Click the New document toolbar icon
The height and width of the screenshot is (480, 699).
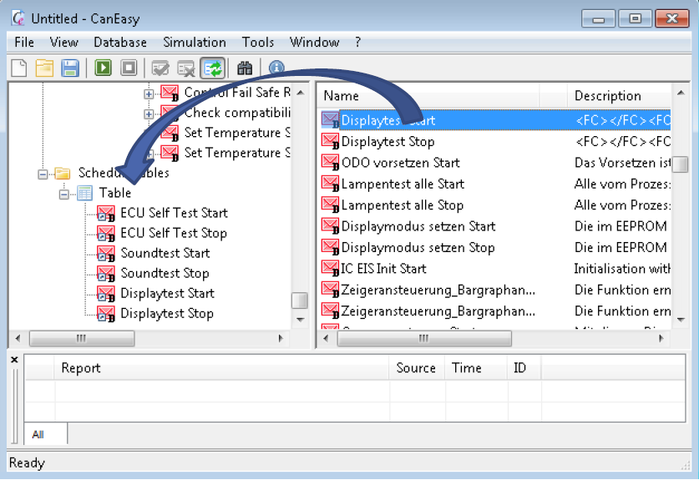(x=18, y=68)
